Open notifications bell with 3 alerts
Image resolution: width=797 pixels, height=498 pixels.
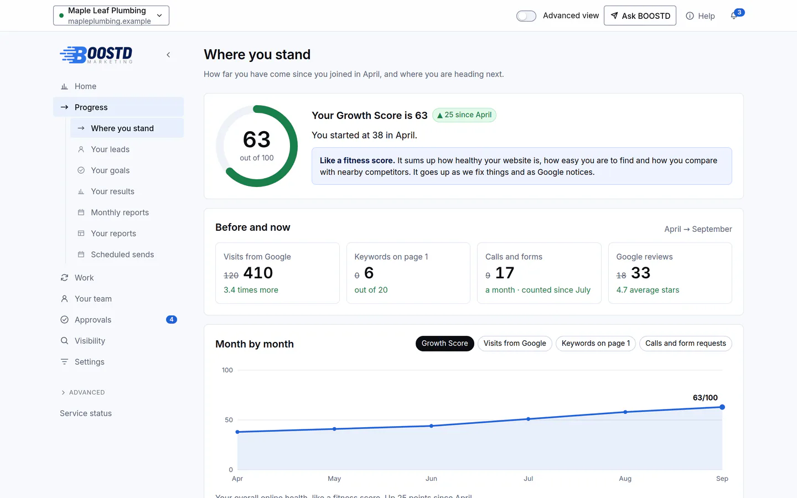pyautogui.click(x=734, y=15)
